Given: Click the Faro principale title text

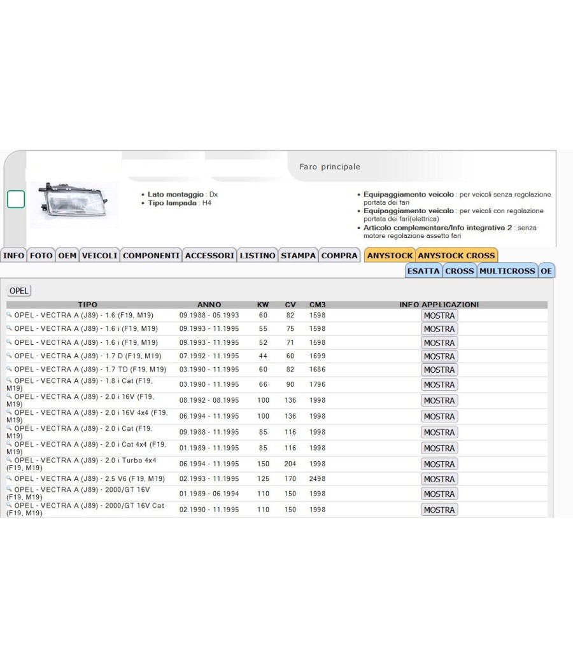Looking at the screenshot, I should (x=330, y=167).
